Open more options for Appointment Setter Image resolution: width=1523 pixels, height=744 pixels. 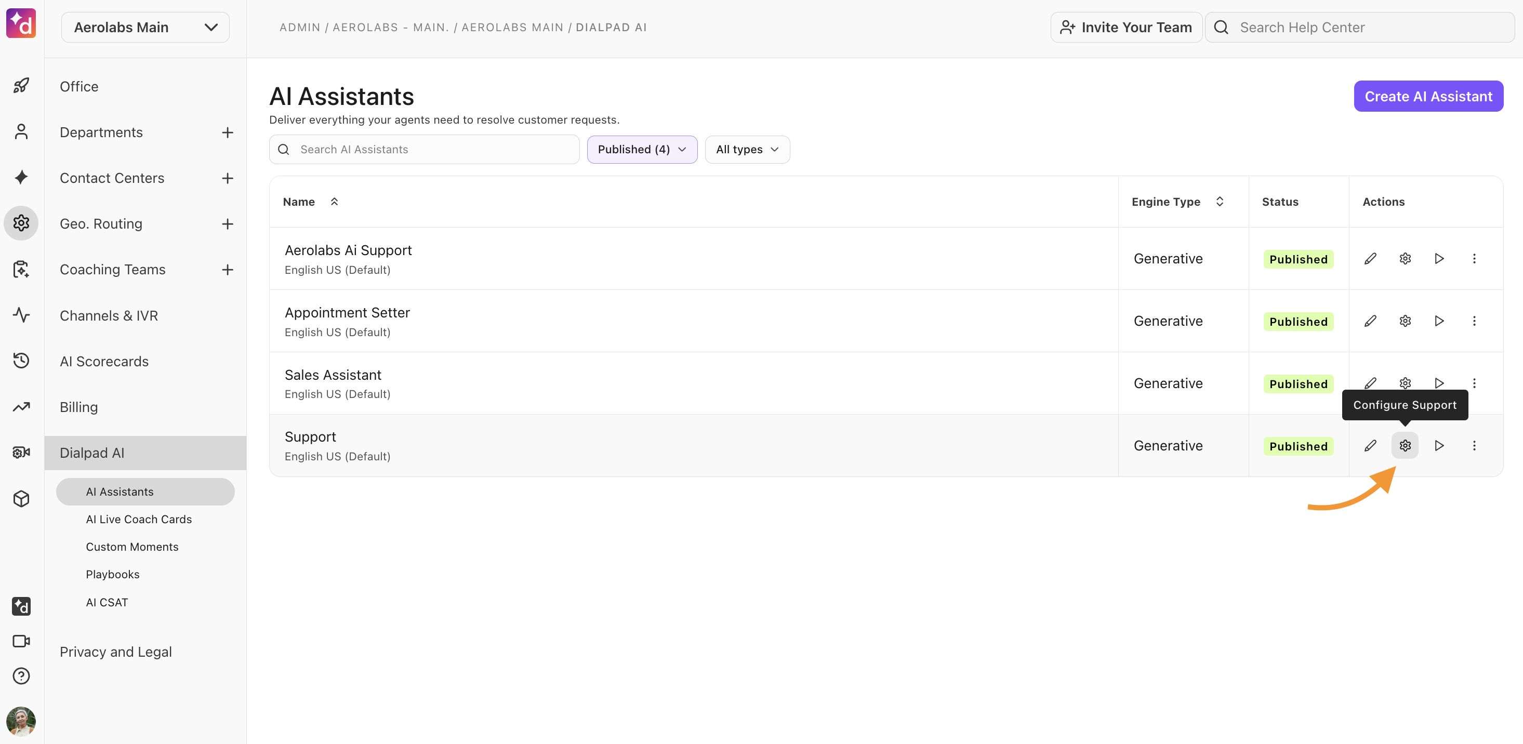coord(1475,321)
